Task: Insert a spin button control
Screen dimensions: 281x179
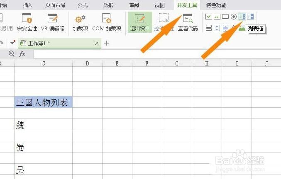Action: click(217, 28)
